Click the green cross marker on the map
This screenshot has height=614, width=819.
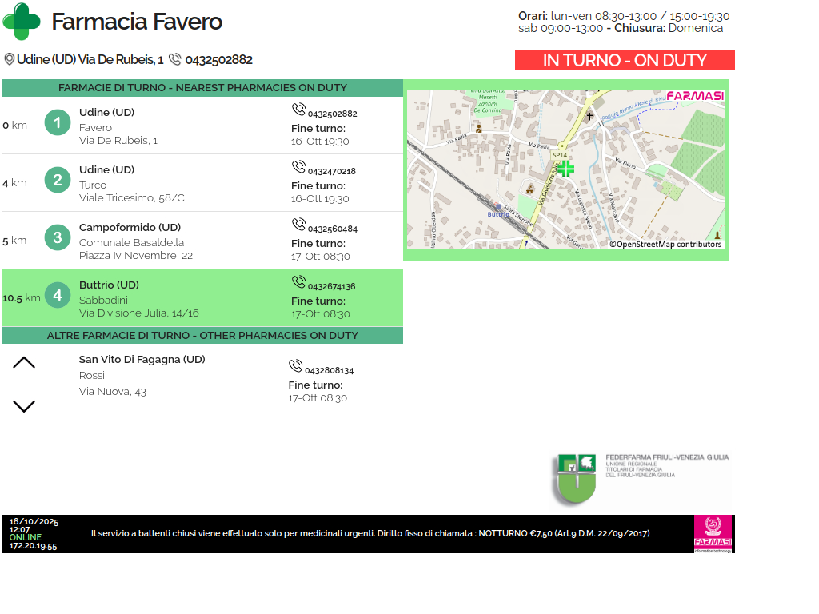[565, 168]
